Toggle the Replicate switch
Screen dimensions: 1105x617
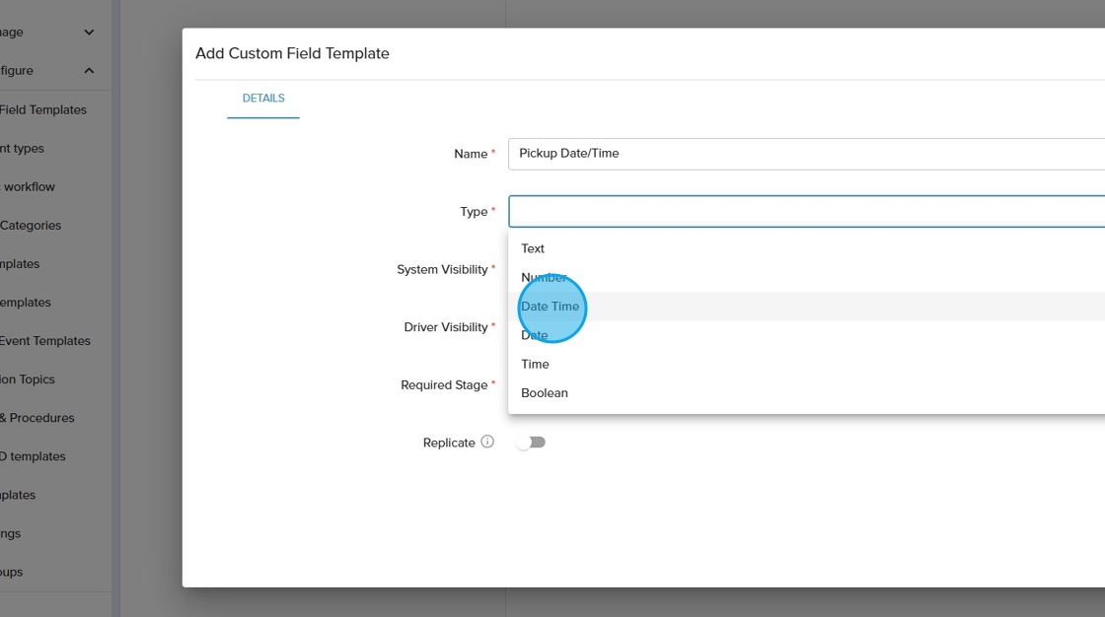point(531,443)
